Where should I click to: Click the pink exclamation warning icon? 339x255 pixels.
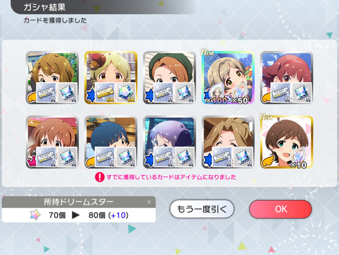point(100,177)
